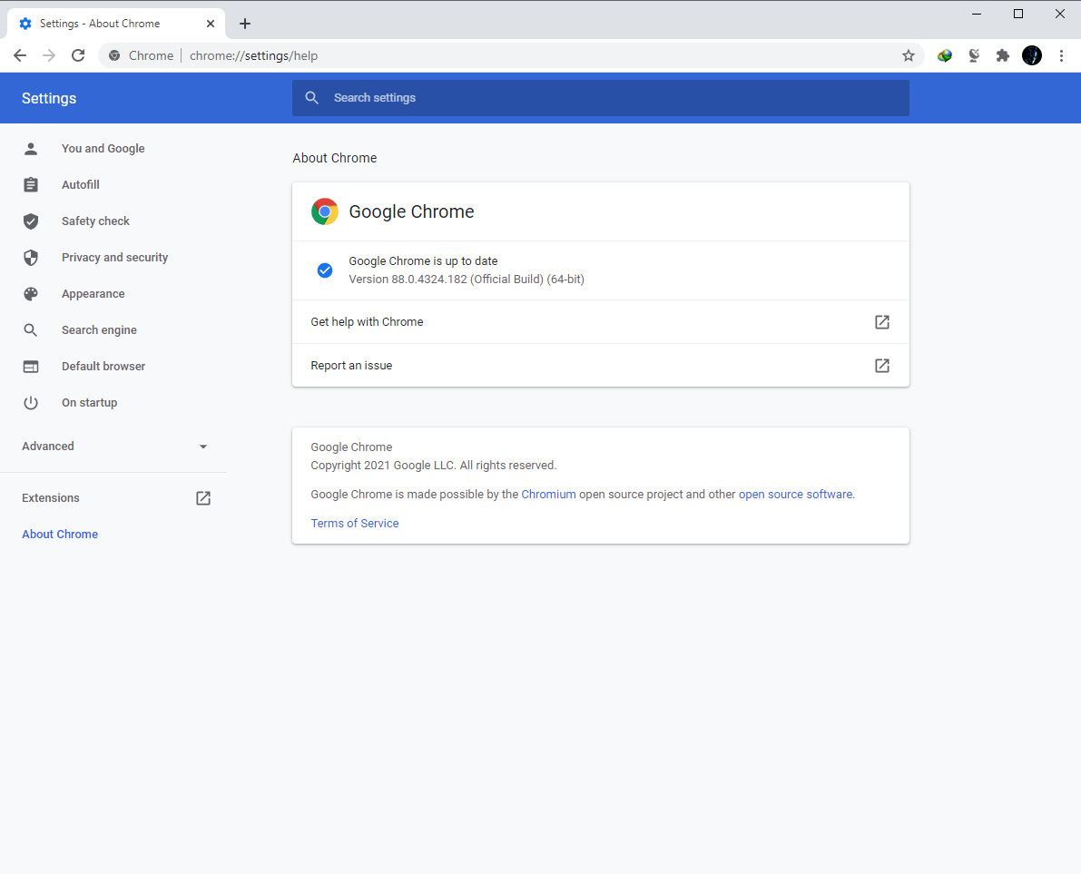This screenshot has height=874, width=1081.
Task: Select About Chrome in the sidebar
Action: (x=60, y=535)
